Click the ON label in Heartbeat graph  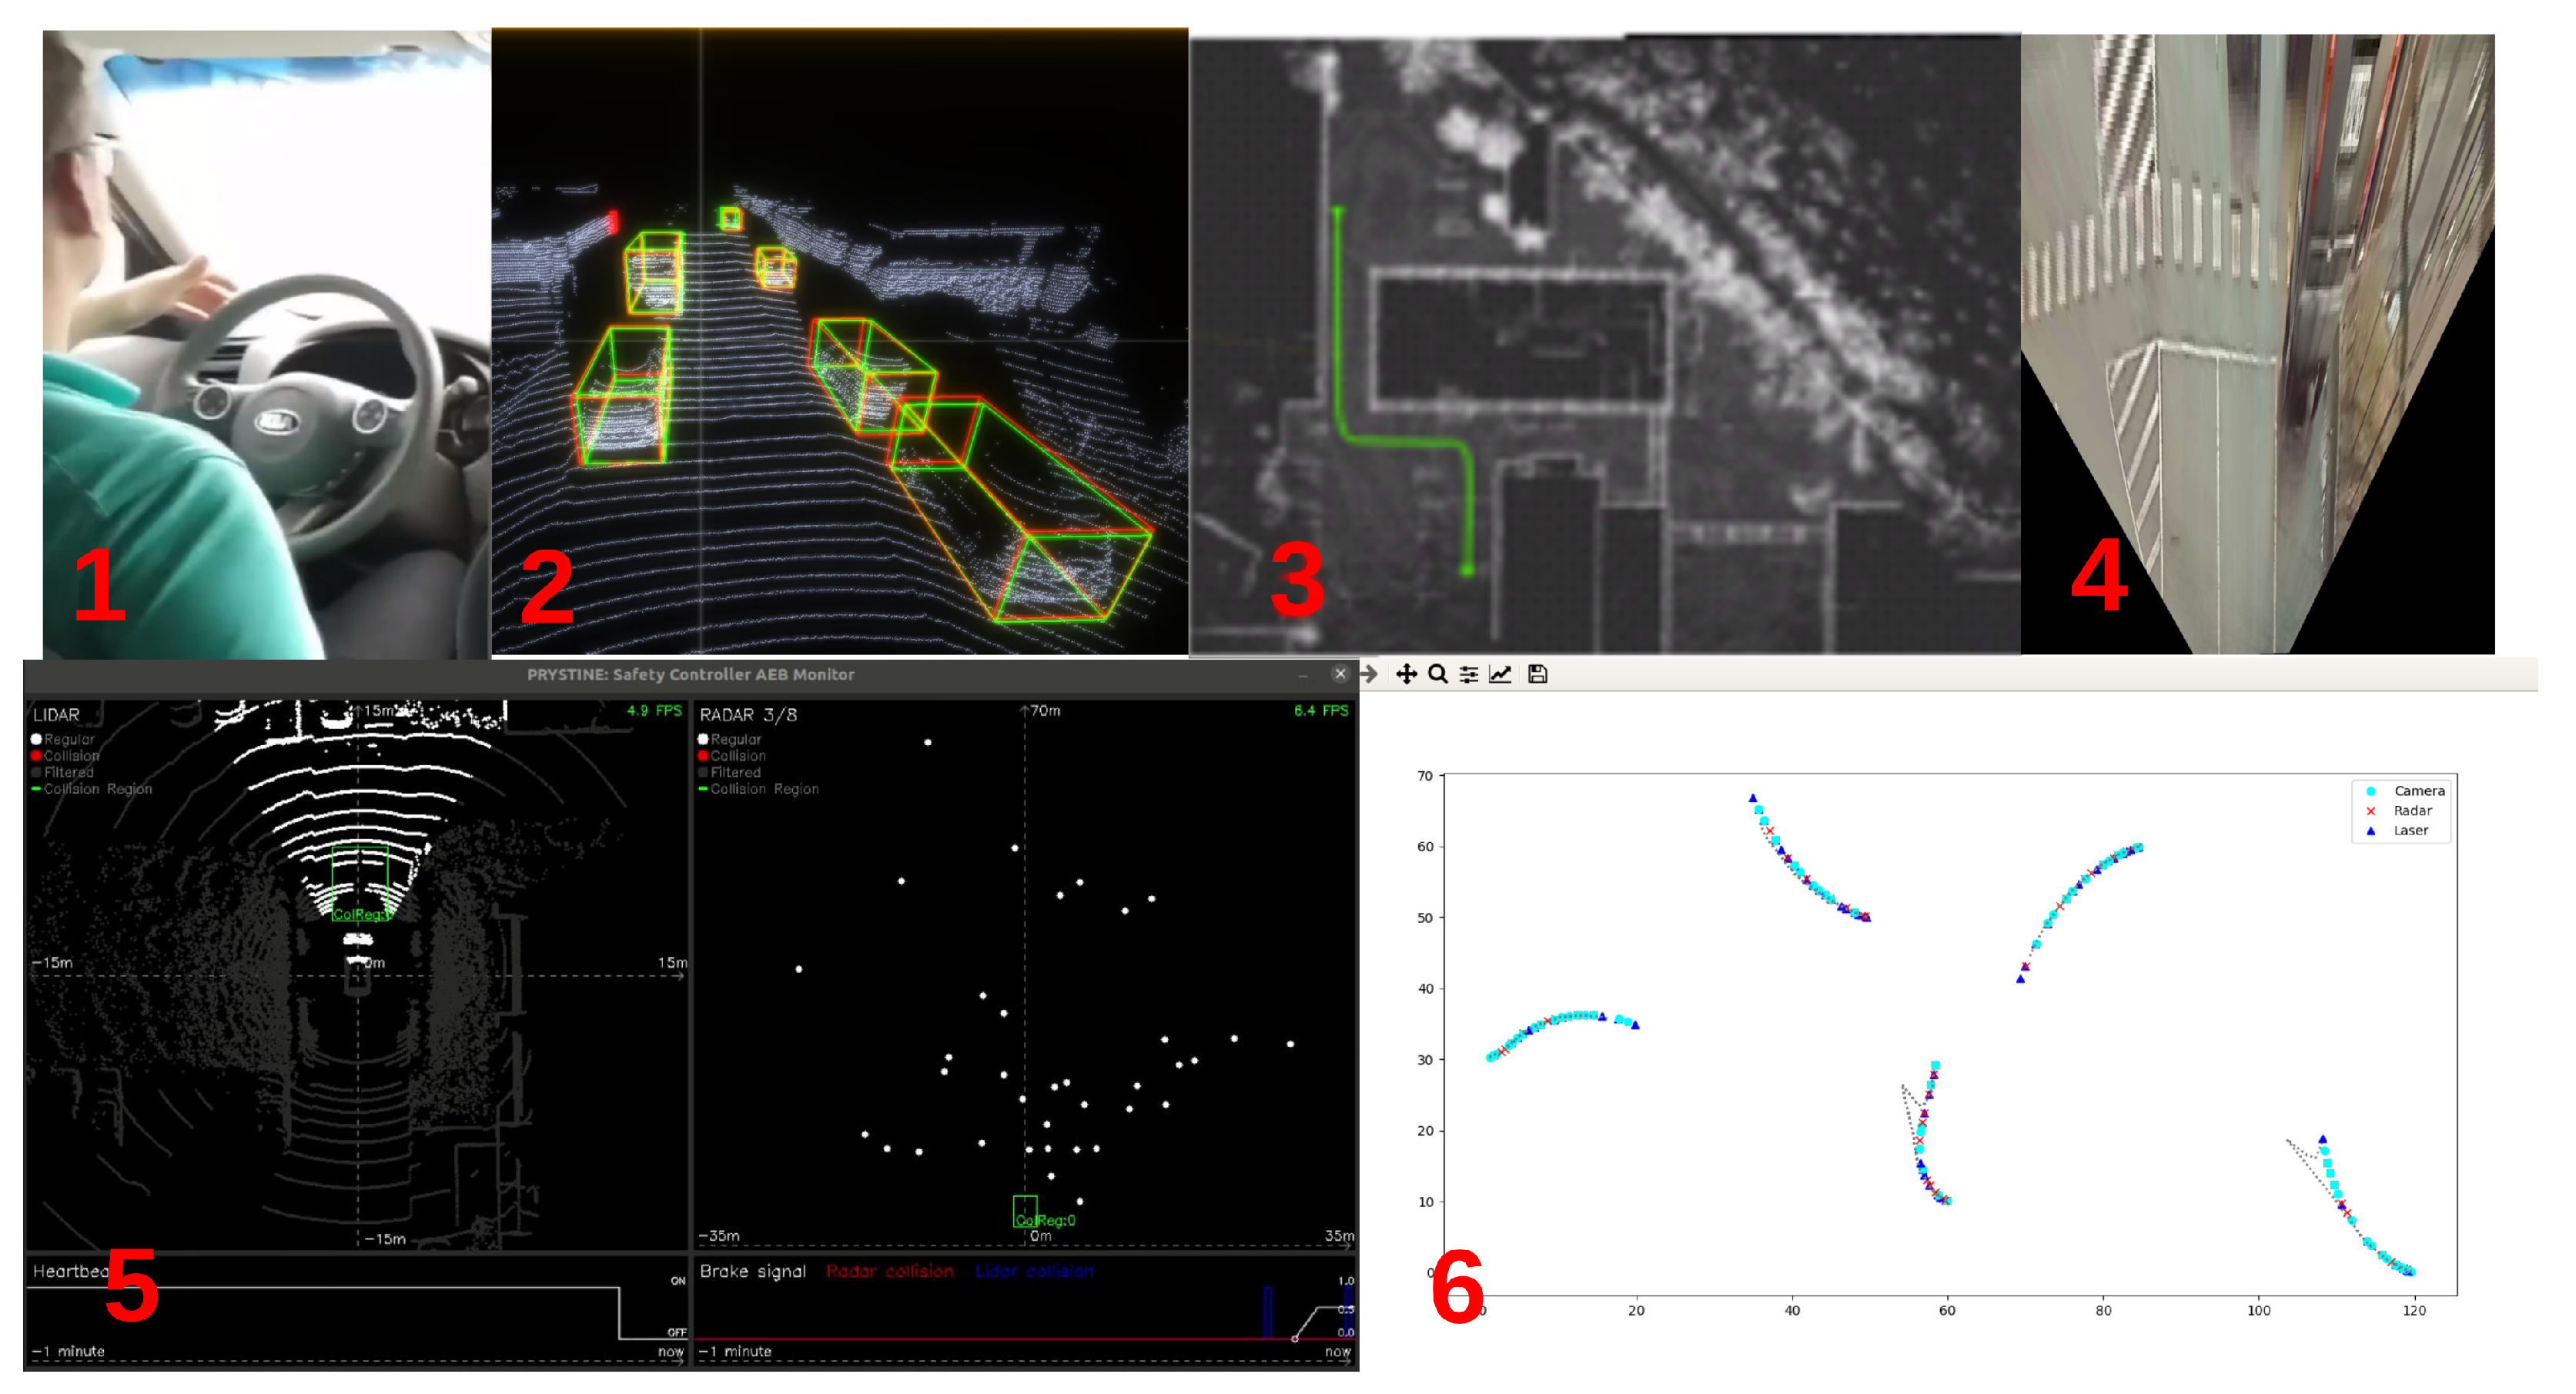pos(678,1281)
